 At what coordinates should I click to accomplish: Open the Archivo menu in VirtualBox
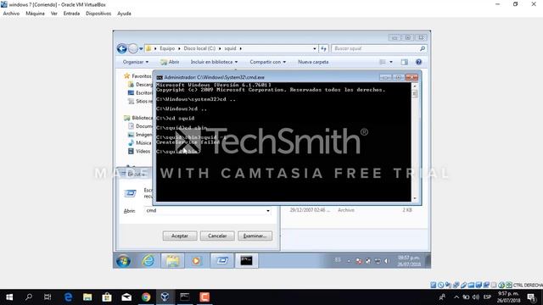[x=11, y=14]
